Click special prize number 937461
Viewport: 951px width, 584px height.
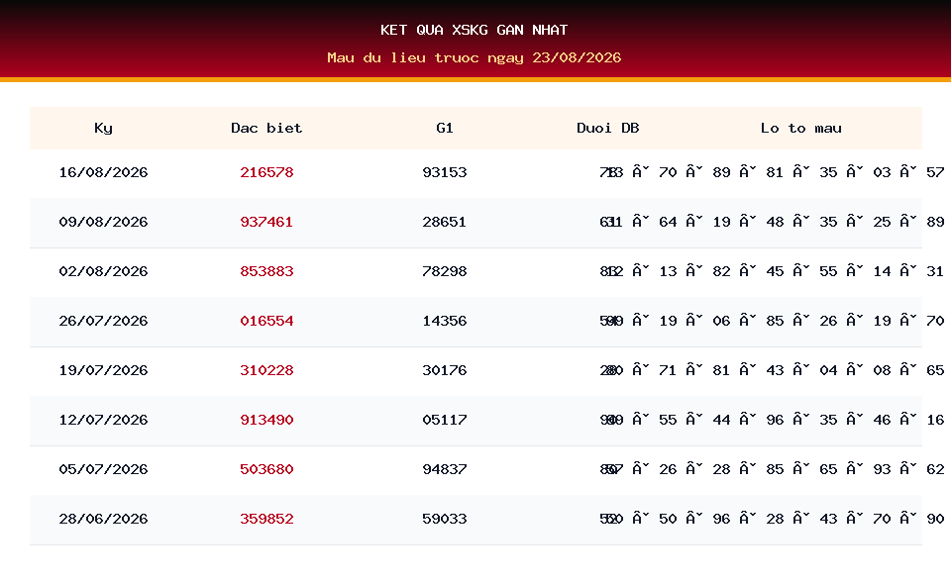pyautogui.click(x=266, y=222)
